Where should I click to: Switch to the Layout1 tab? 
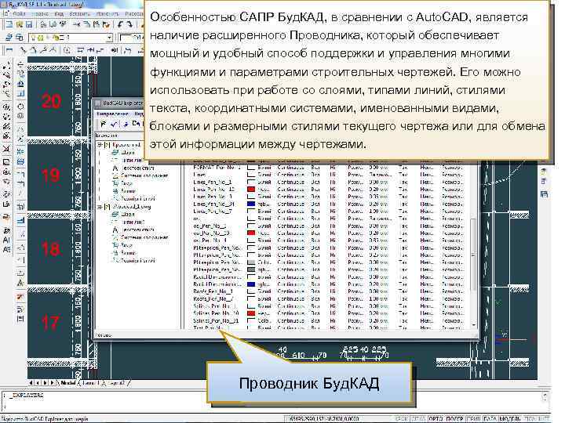pos(89,383)
